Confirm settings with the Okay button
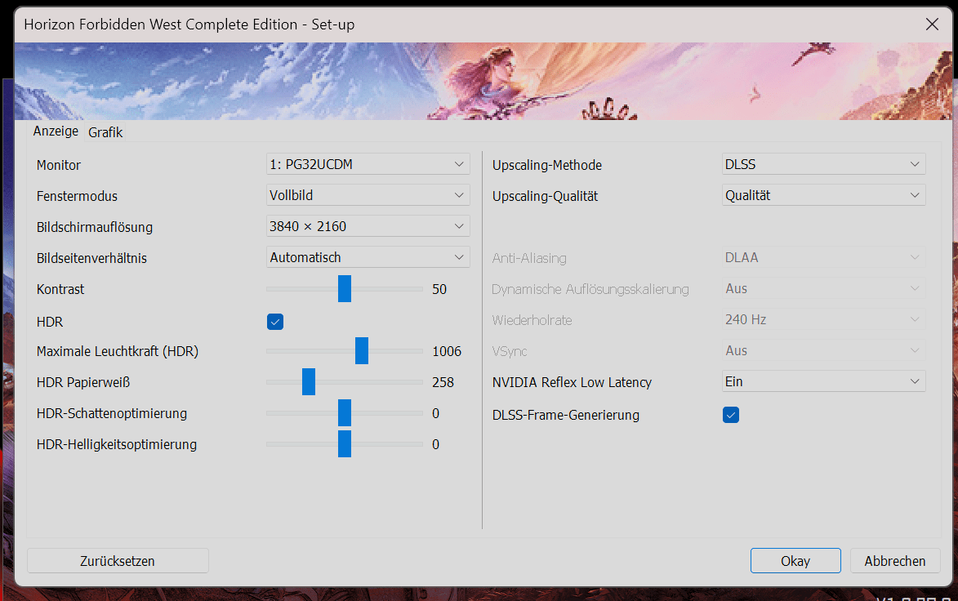The image size is (958, 601). (x=795, y=561)
